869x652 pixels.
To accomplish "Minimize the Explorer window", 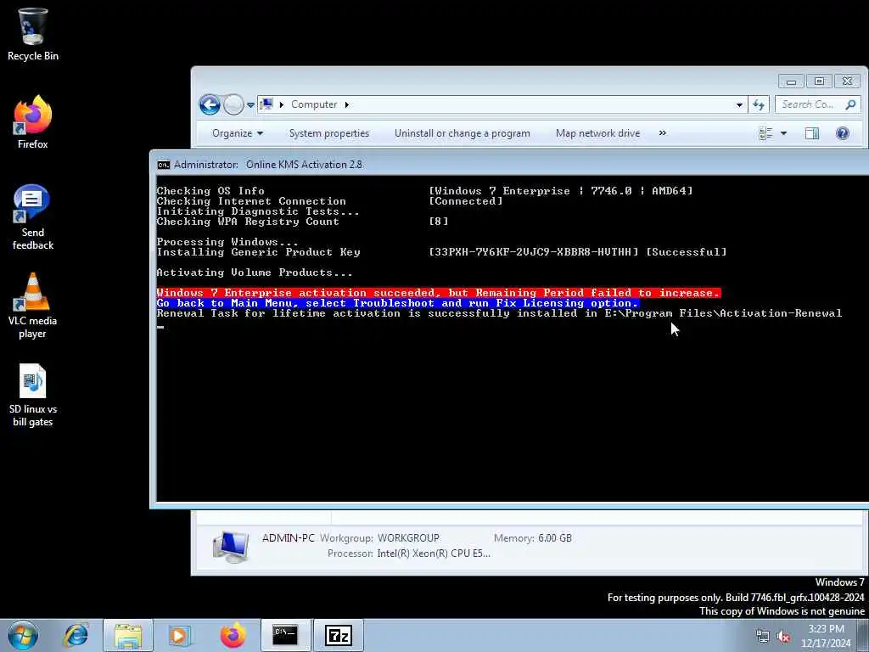I will pyautogui.click(x=791, y=81).
